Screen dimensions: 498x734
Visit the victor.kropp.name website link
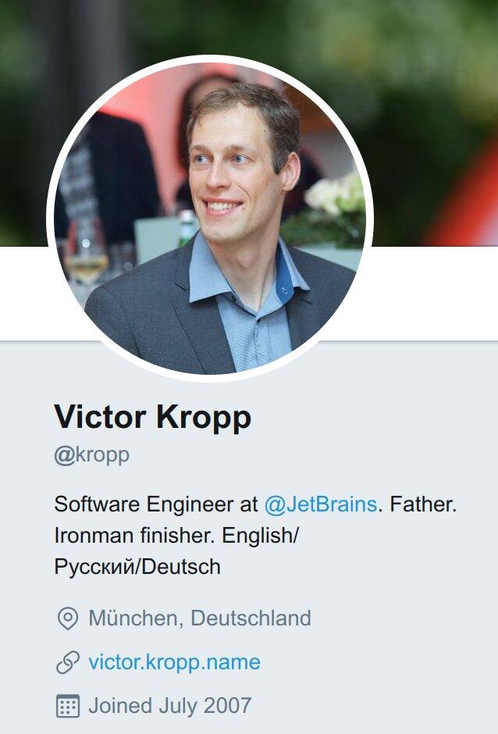(x=175, y=662)
